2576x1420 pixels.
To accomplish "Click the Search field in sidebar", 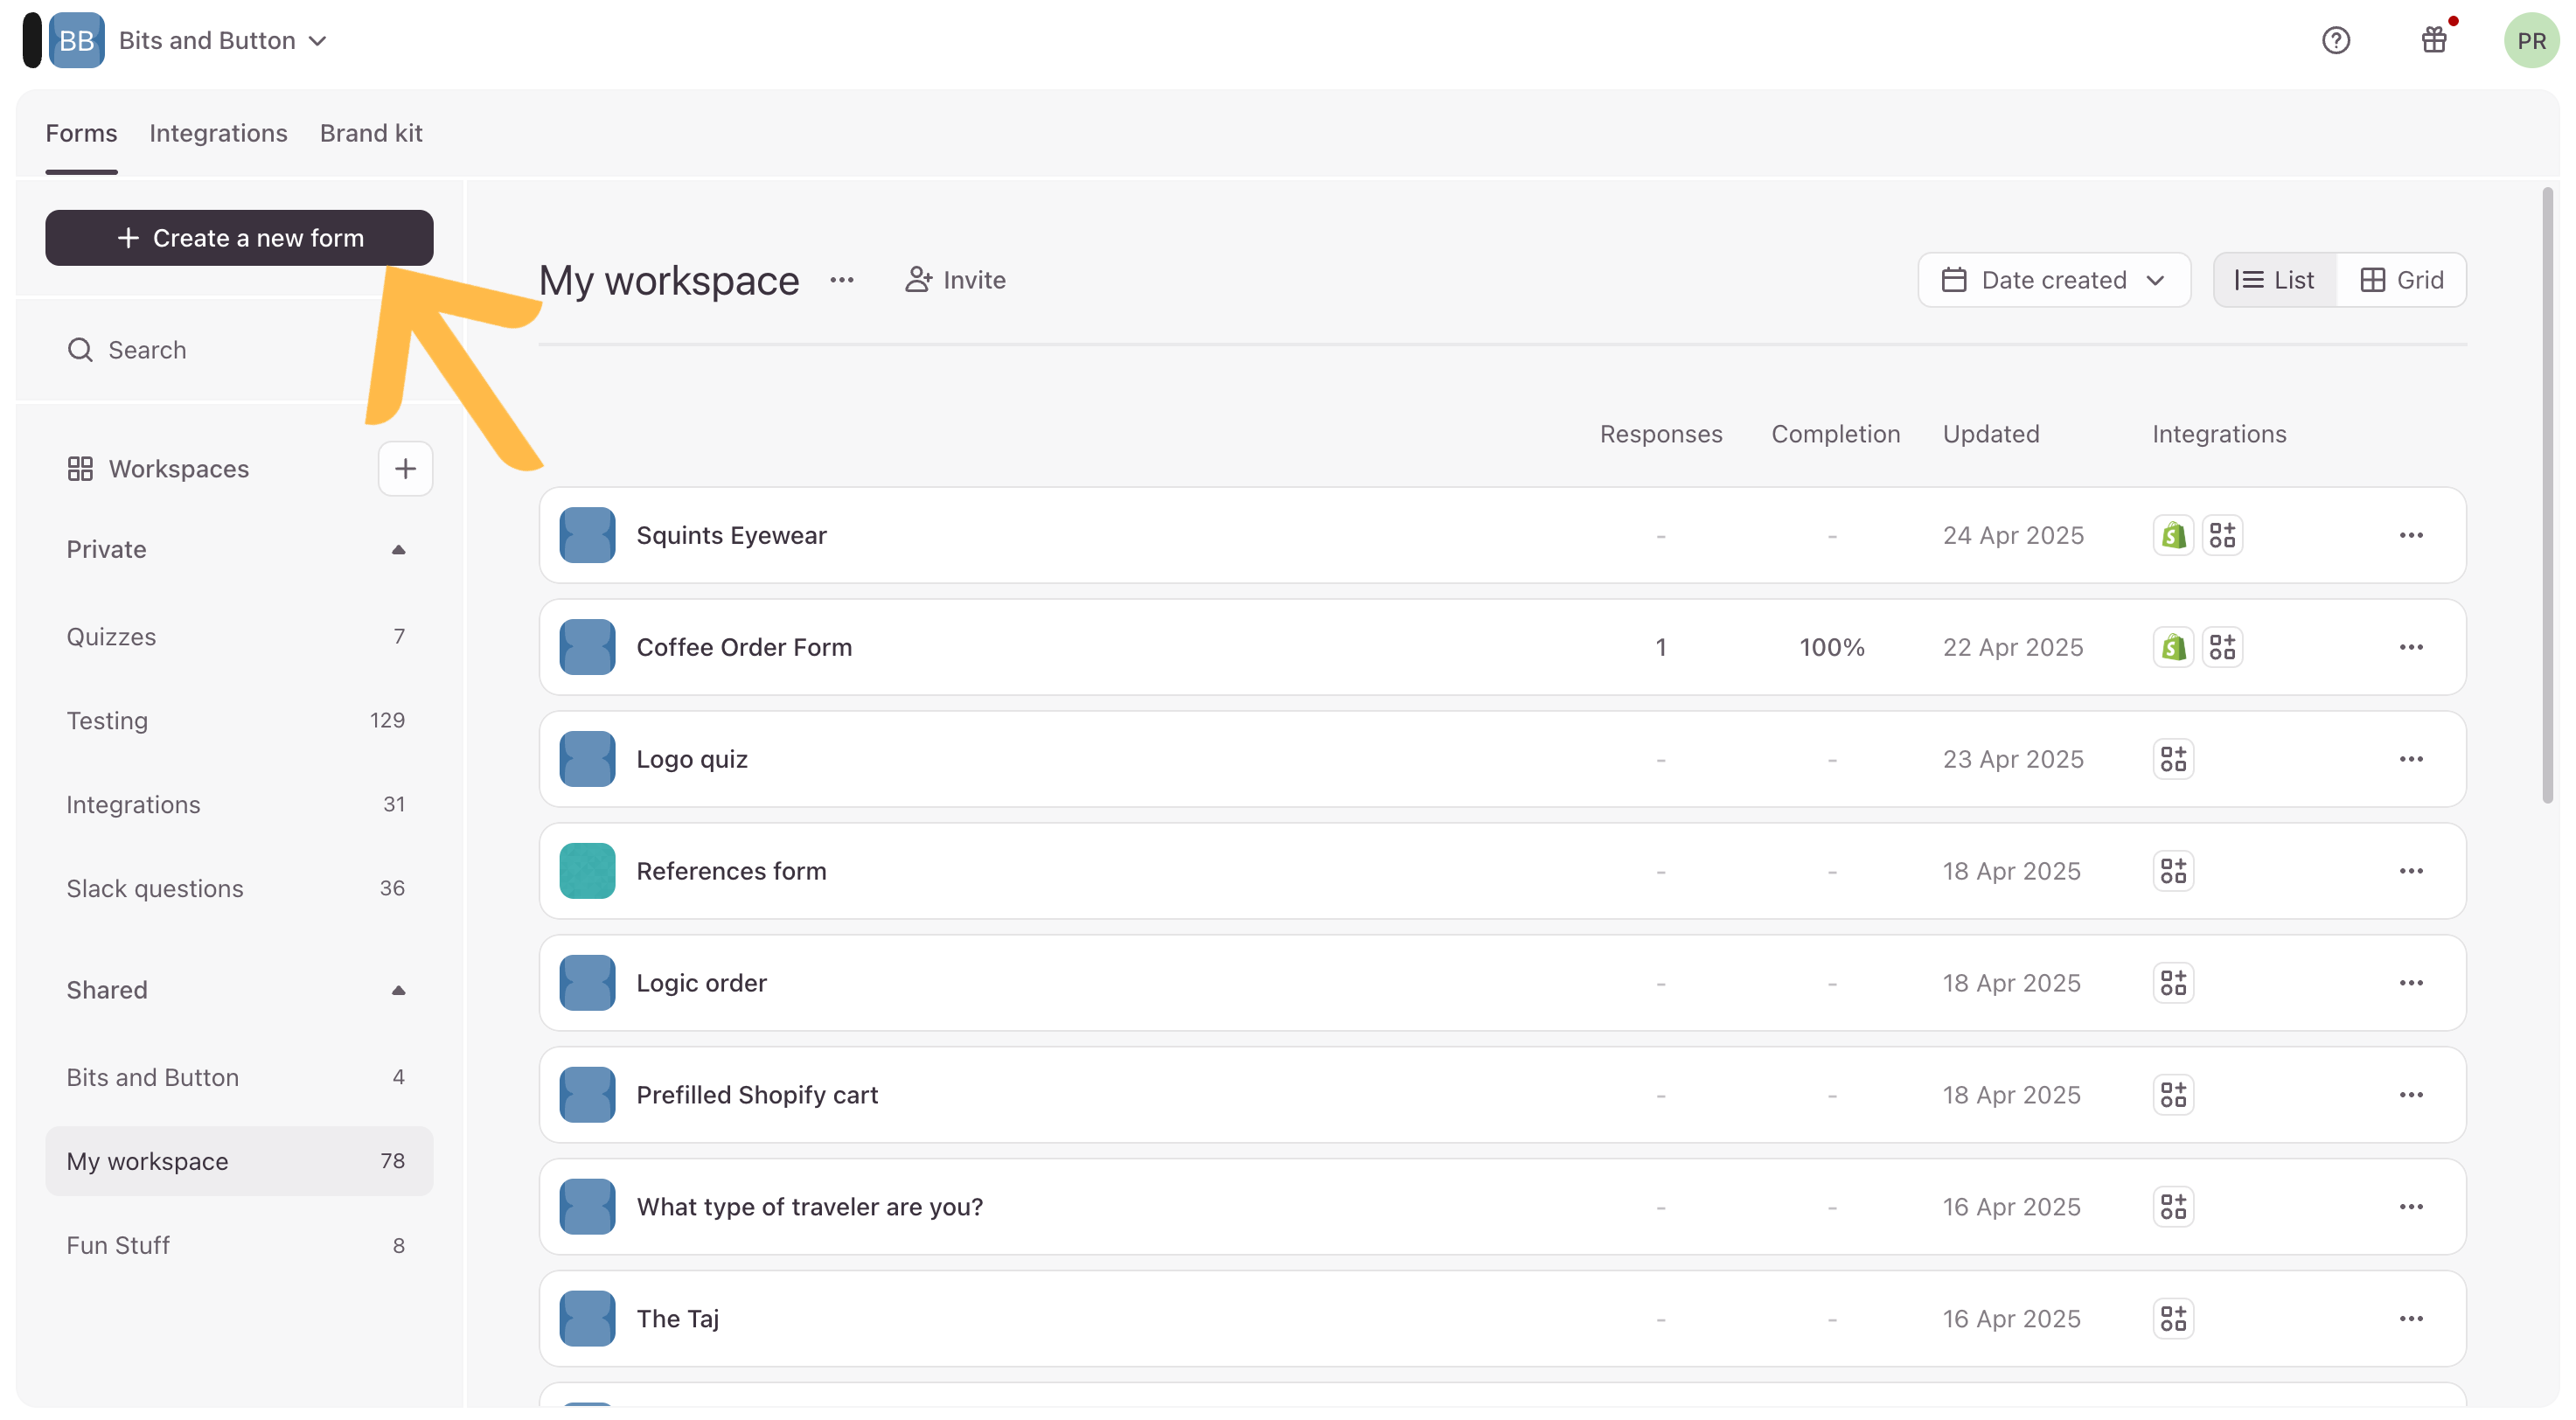I will [147, 350].
